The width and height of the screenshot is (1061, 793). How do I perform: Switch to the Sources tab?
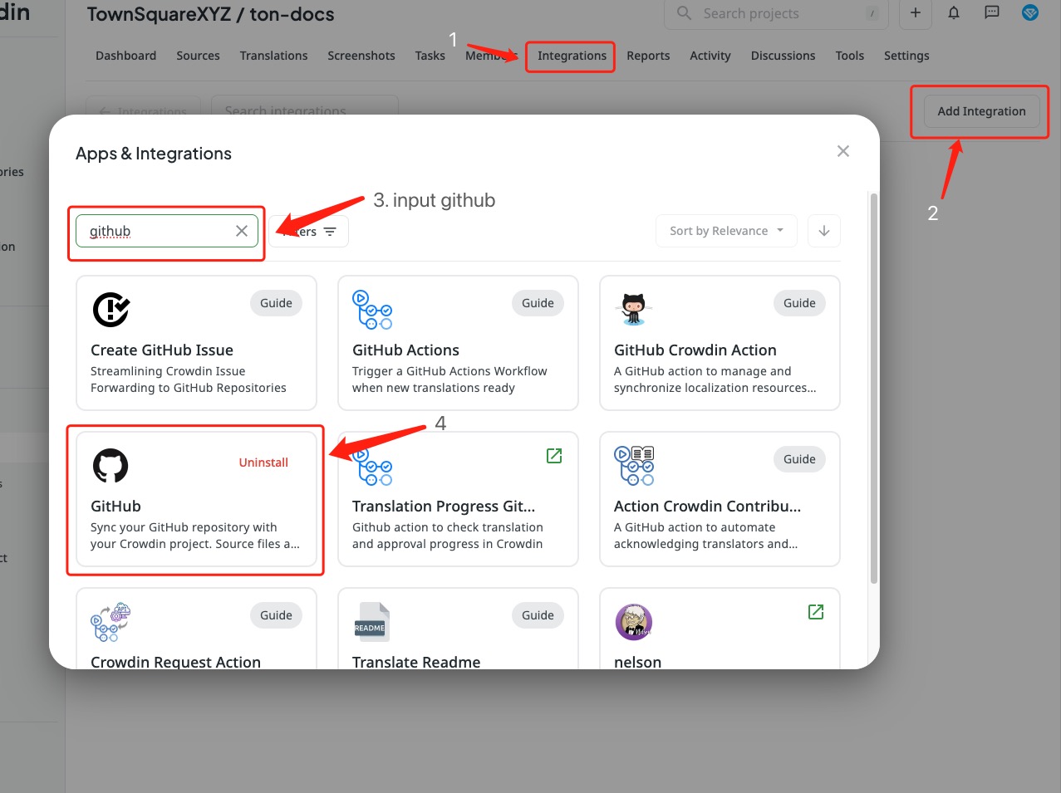point(198,56)
